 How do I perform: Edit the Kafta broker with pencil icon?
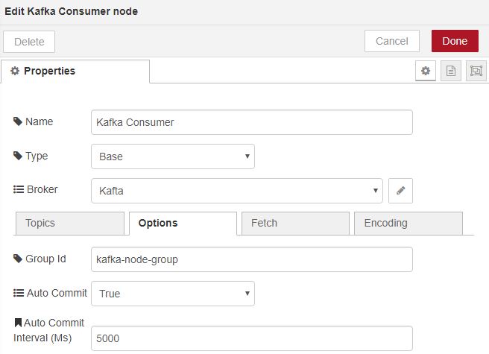(x=400, y=191)
